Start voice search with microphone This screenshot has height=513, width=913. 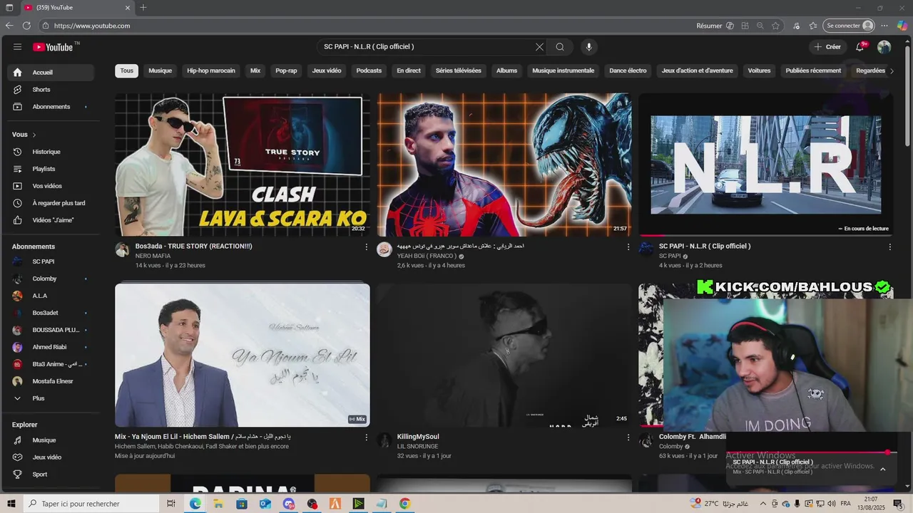pyautogui.click(x=588, y=47)
